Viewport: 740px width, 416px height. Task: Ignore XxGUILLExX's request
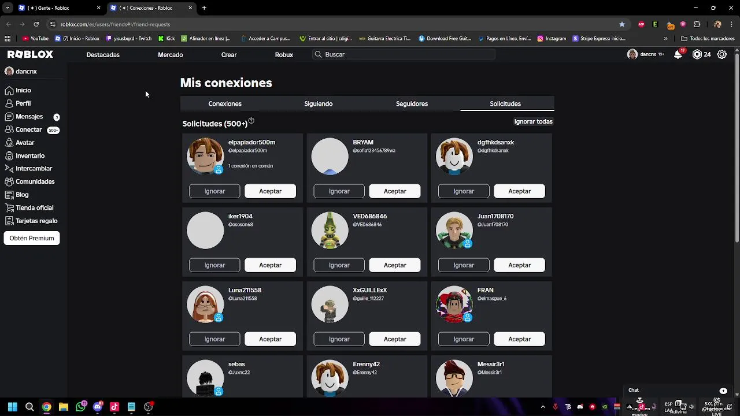pyautogui.click(x=339, y=339)
